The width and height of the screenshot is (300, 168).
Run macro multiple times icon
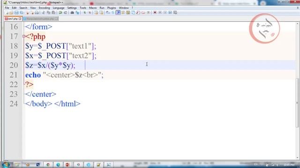pyautogui.click(x=170, y=13)
